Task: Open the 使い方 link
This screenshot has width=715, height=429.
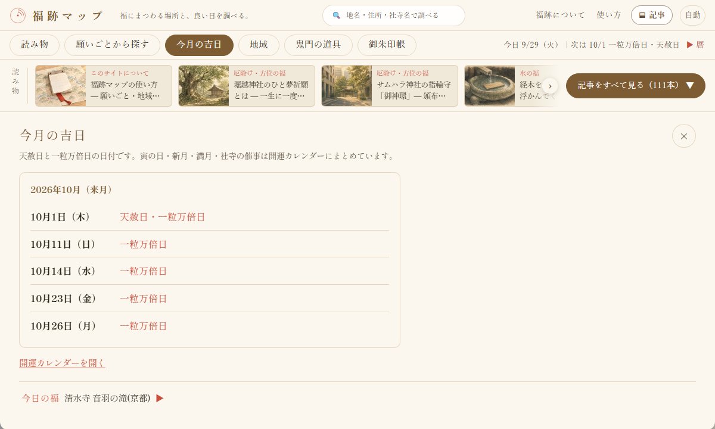Action: coord(609,15)
